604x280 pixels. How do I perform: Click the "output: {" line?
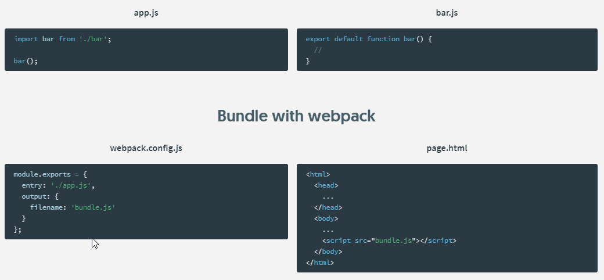(x=40, y=196)
